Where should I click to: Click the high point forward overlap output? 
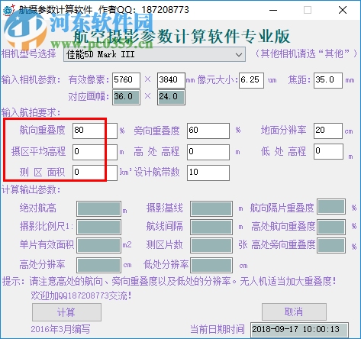tap(331, 227)
